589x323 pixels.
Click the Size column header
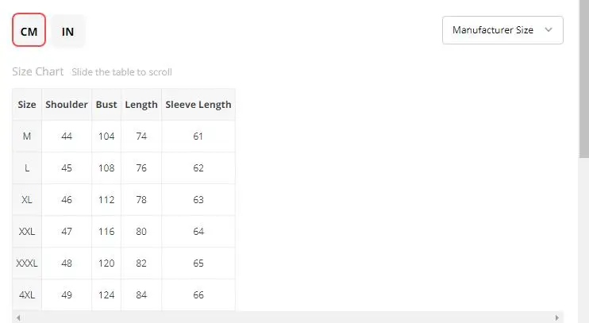27,105
